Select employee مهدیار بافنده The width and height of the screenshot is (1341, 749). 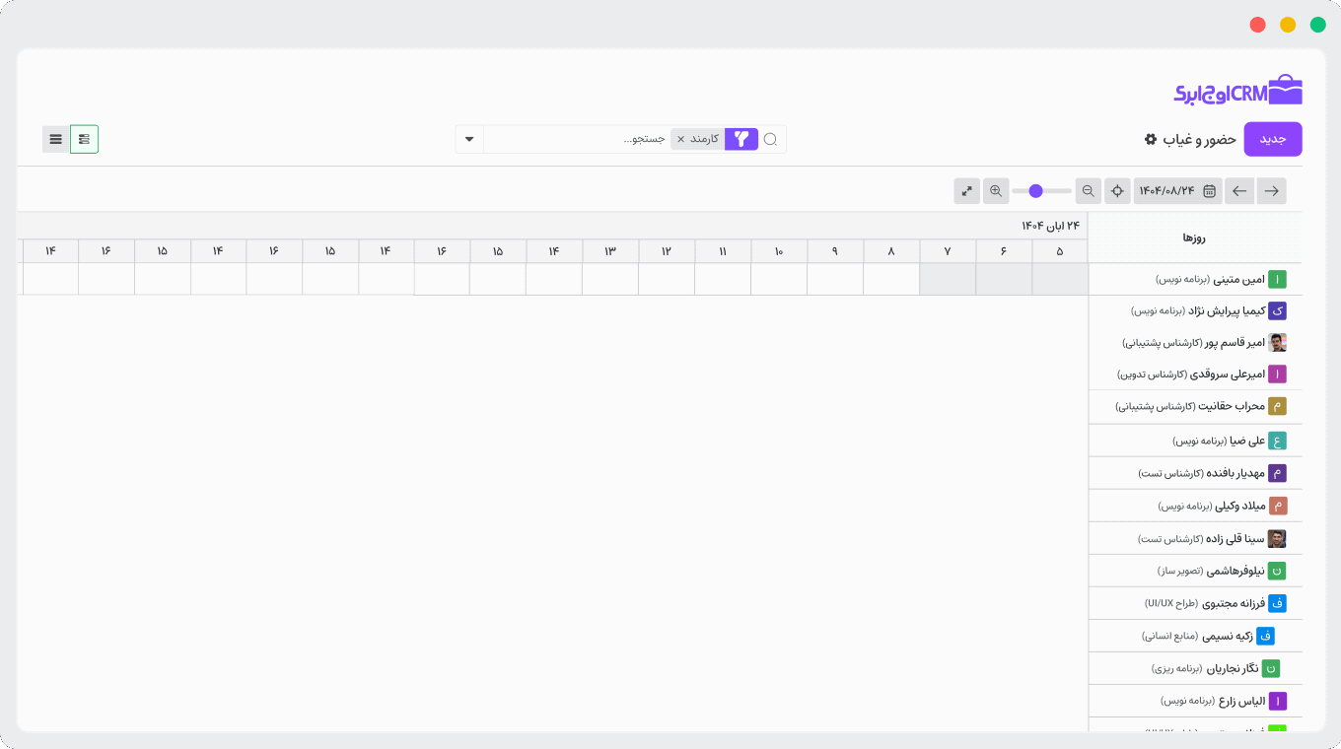point(1195,473)
